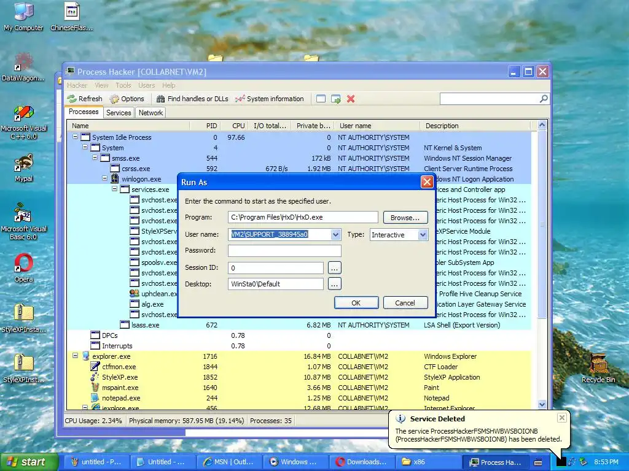629x471 pixels.
Task: Switch to the x86 folder taskbar button
Action: pos(428,462)
